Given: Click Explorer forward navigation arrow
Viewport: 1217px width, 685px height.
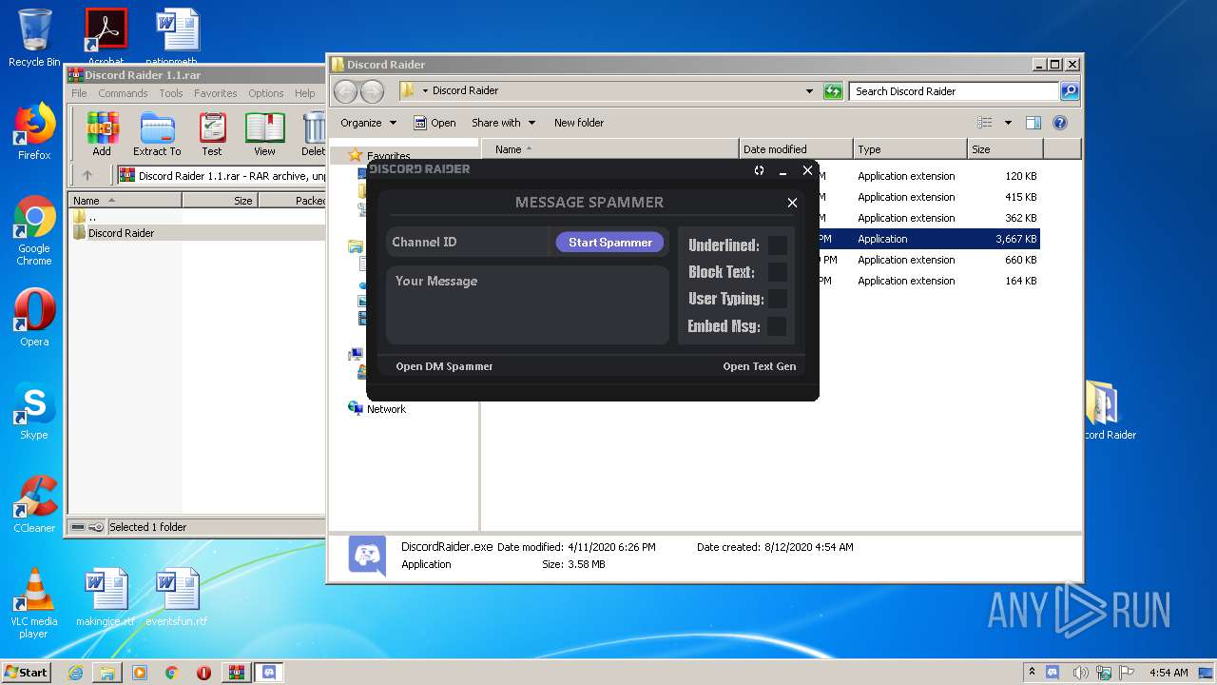Looking at the screenshot, I should click(372, 91).
